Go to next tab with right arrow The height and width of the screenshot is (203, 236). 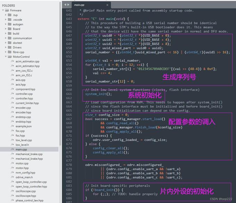click(x=68, y=5)
